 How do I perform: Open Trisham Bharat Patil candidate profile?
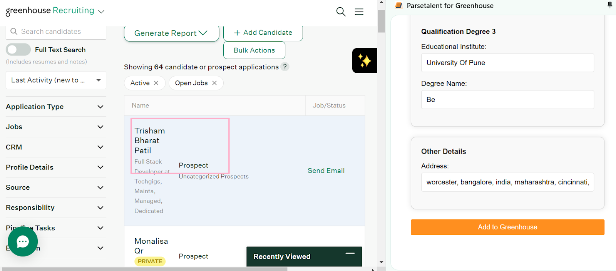(149, 141)
